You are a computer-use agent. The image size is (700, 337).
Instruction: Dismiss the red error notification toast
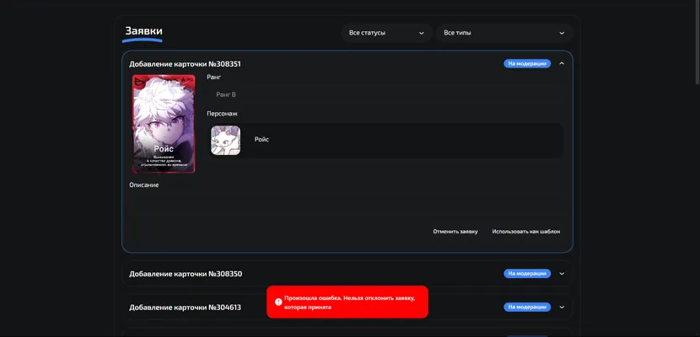347,302
